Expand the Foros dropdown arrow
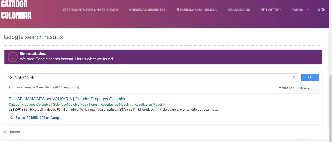The width and height of the screenshot is (332, 142). [308, 10]
